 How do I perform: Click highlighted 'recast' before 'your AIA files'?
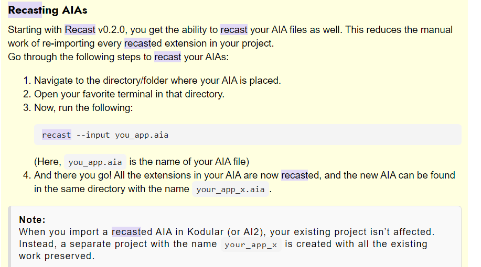pos(234,30)
